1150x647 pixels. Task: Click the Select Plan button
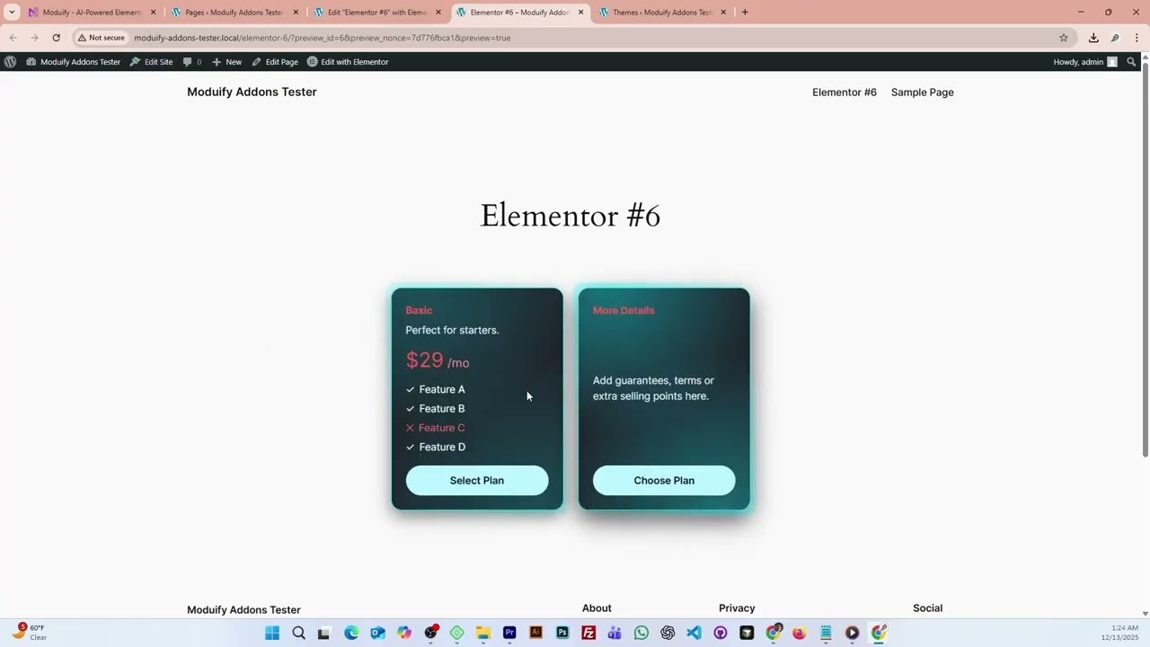477,480
